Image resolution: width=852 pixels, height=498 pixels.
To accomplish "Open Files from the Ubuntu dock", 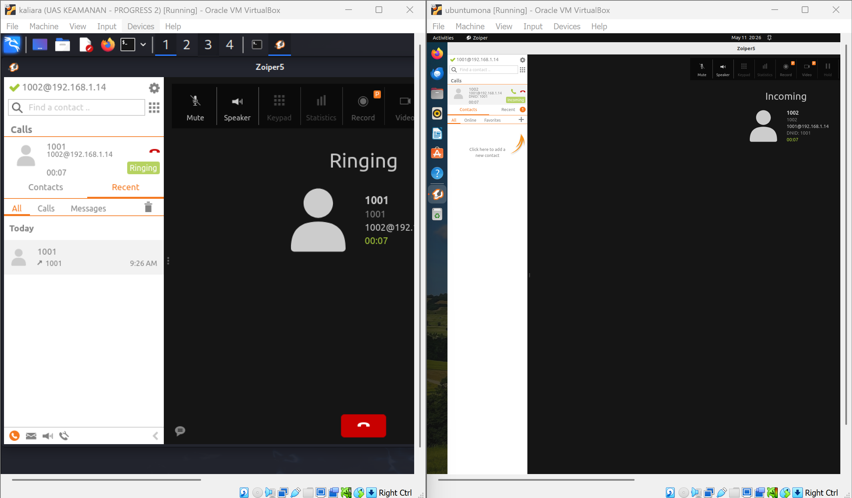I will [437, 93].
